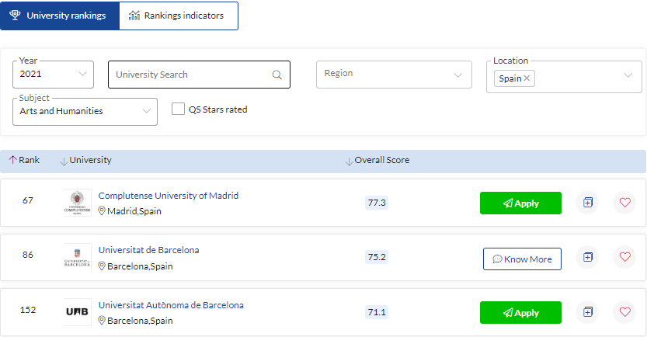Click the Madrid,Spain location text
647x337 pixels.
pyautogui.click(x=134, y=211)
